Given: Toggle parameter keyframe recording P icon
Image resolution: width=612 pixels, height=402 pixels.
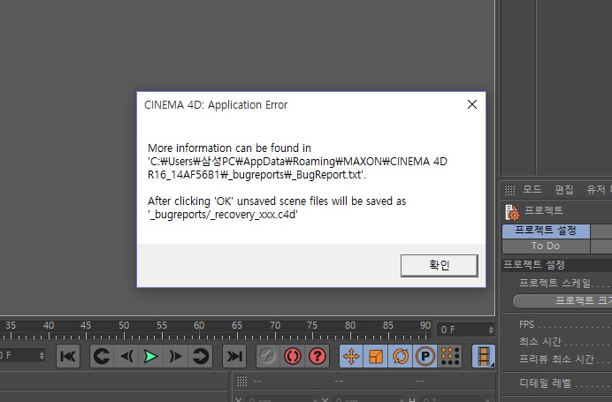Looking at the screenshot, I should (425, 356).
